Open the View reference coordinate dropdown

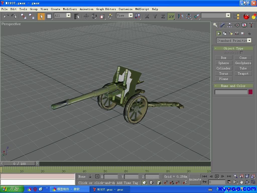click(124, 16)
